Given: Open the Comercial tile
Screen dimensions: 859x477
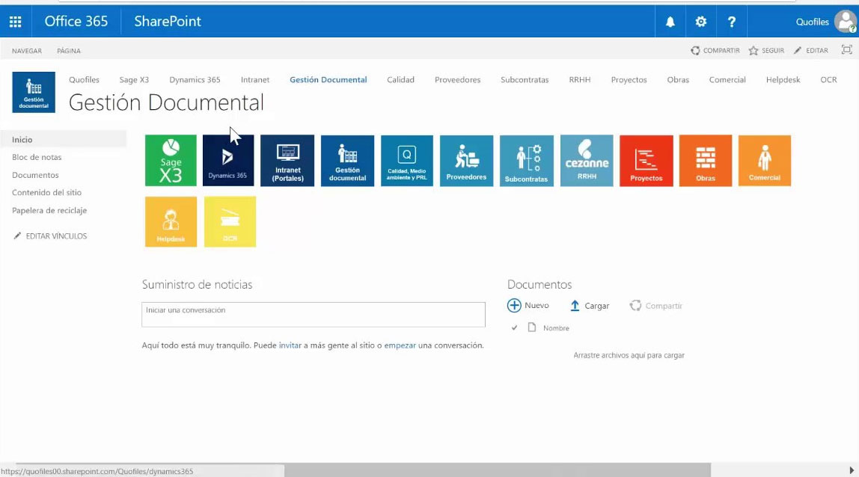Looking at the screenshot, I should [x=765, y=161].
